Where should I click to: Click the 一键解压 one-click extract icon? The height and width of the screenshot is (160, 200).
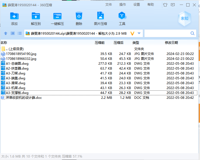(x=57, y=16)
